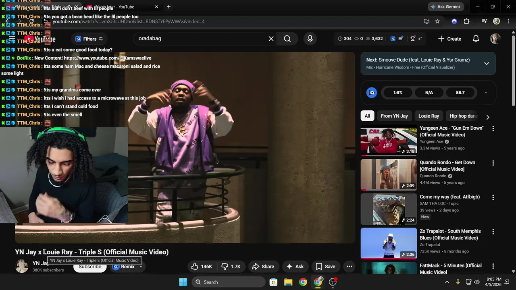Image resolution: width=516 pixels, height=290 pixels.
Task: Open Chrome media controls icon
Action: 485,21
